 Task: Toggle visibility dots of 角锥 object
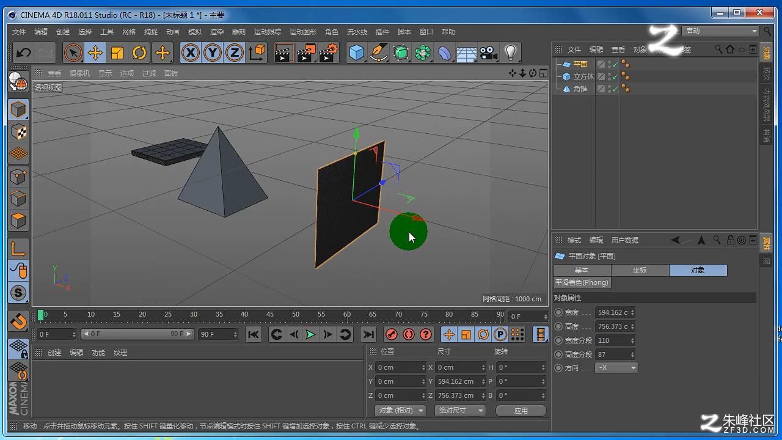click(x=609, y=89)
